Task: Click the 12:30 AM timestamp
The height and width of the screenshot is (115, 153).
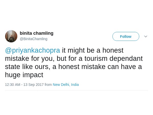Action: click(12, 85)
